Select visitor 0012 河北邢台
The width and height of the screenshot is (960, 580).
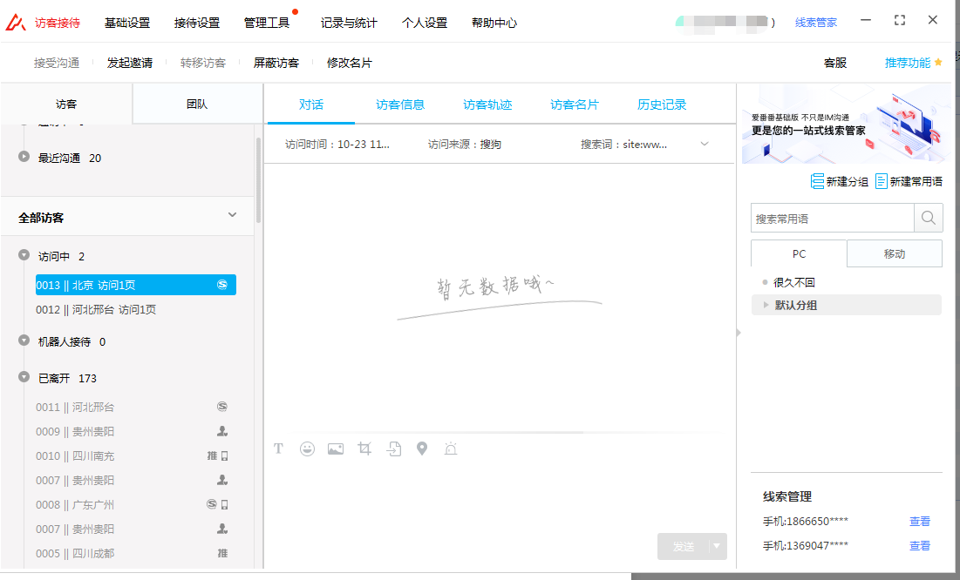pos(136,309)
